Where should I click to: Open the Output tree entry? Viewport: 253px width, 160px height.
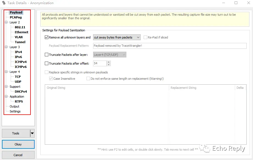click(x=14, y=106)
